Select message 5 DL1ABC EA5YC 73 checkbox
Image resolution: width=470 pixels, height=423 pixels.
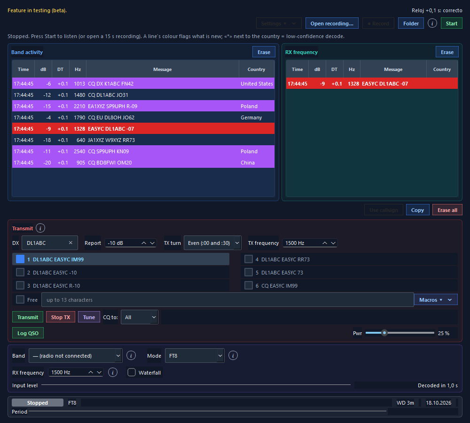249,272
